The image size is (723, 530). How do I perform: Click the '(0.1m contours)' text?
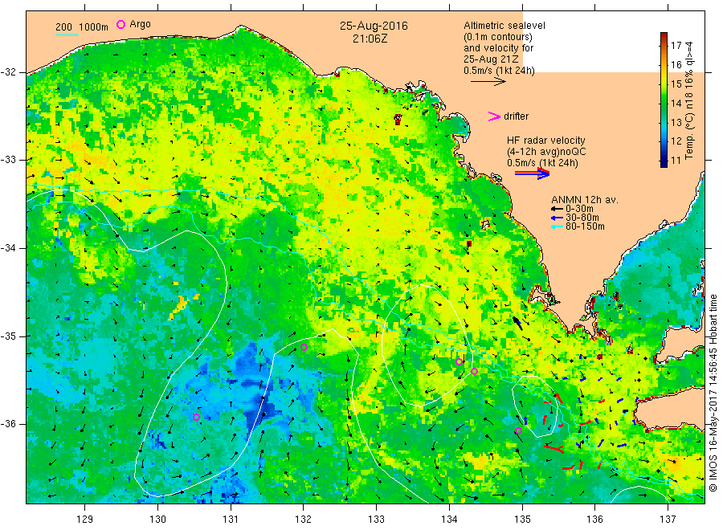pos(498,37)
